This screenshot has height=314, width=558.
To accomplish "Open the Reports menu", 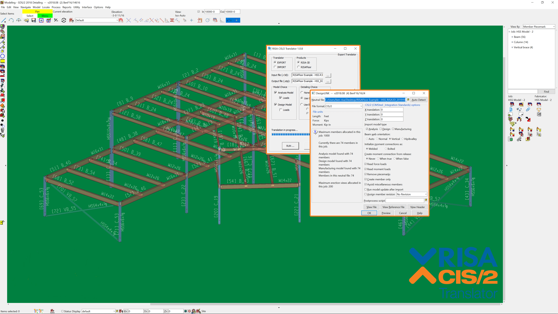I will point(67,7).
